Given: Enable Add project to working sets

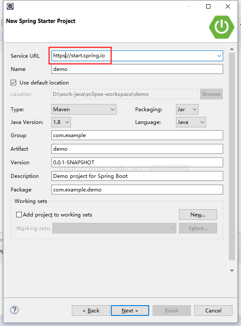Looking at the screenshot, I should pyautogui.click(x=19, y=214).
